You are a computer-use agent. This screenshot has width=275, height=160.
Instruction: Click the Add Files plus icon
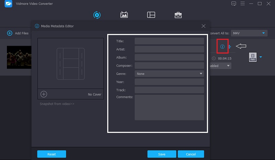(x=10, y=33)
